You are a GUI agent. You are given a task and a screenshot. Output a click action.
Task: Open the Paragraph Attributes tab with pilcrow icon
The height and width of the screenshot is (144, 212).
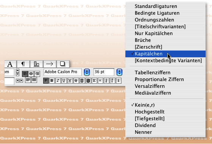[x=23, y=64]
